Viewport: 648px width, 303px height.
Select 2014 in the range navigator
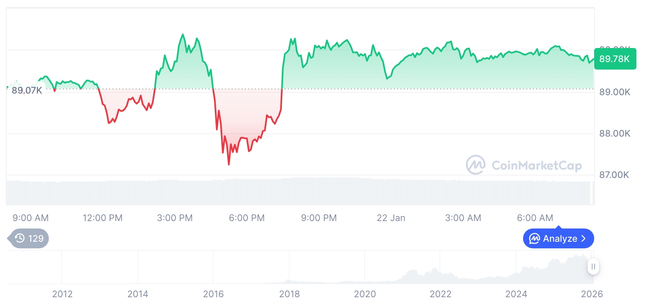tap(138, 294)
